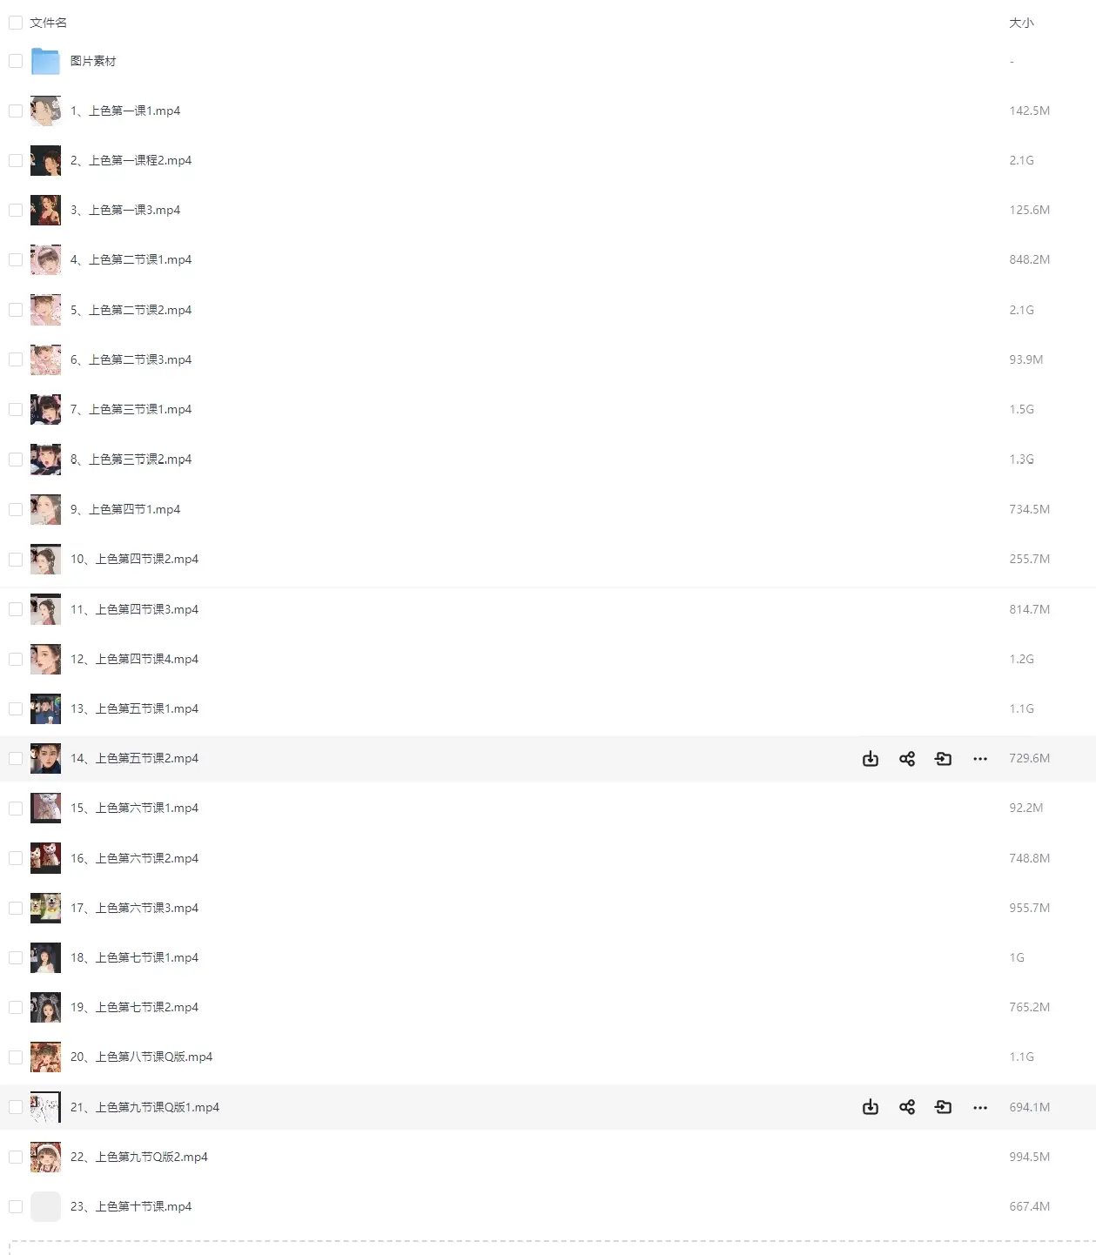Sort list by 文件名 column header
1096x1255 pixels.
point(48,23)
